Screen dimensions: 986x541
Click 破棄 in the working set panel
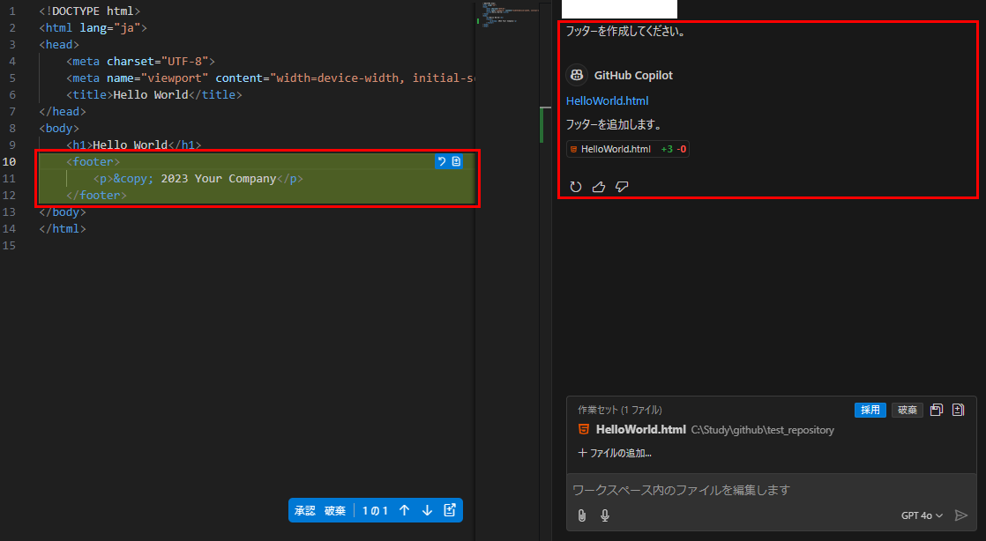pyautogui.click(x=908, y=410)
